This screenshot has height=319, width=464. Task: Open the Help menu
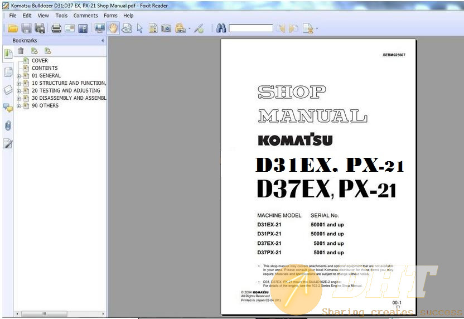point(128,16)
